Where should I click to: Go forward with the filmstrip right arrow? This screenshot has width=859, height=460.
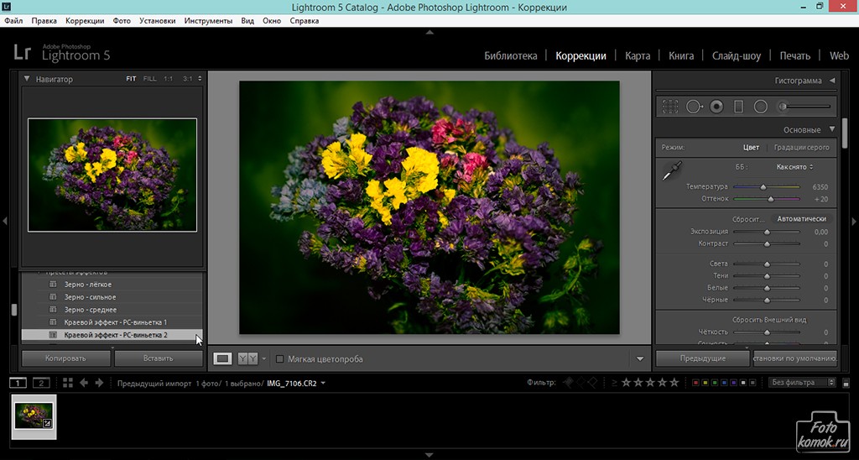[x=99, y=383]
